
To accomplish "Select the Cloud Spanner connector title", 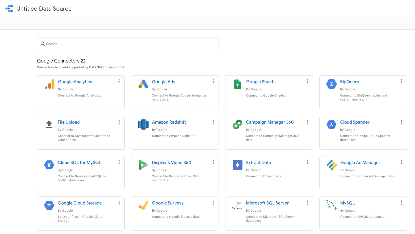I will coord(355,122).
